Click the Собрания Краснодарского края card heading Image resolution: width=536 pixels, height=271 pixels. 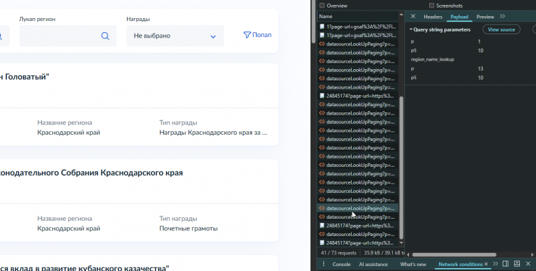[91, 173]
